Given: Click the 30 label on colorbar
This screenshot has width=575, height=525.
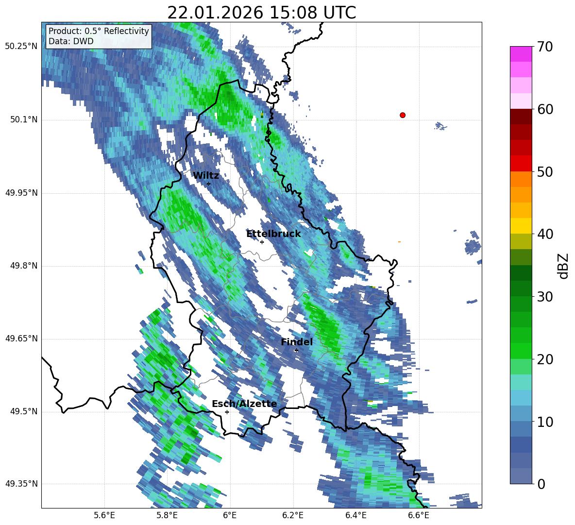Looking at the screenshot, I should (x=545, y=297).
